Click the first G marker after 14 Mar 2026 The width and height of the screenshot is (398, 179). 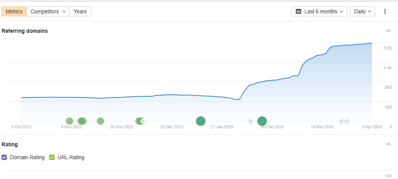click(342, 121)
